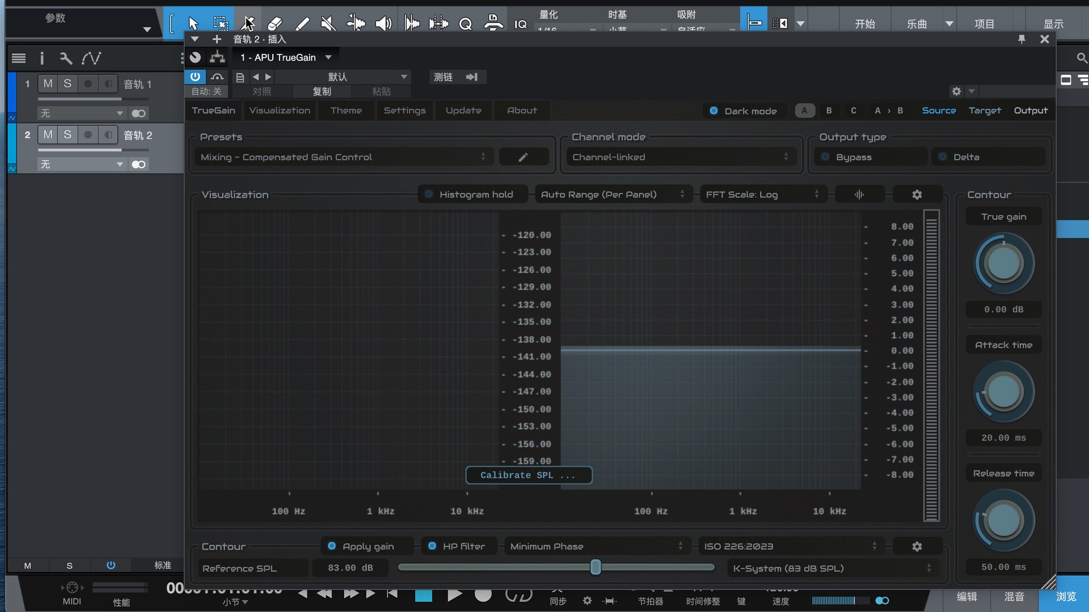1089x612 pixels.
Task: Add plugin with the plus icon
Action: pyautogui.click(x=217, y=39)
